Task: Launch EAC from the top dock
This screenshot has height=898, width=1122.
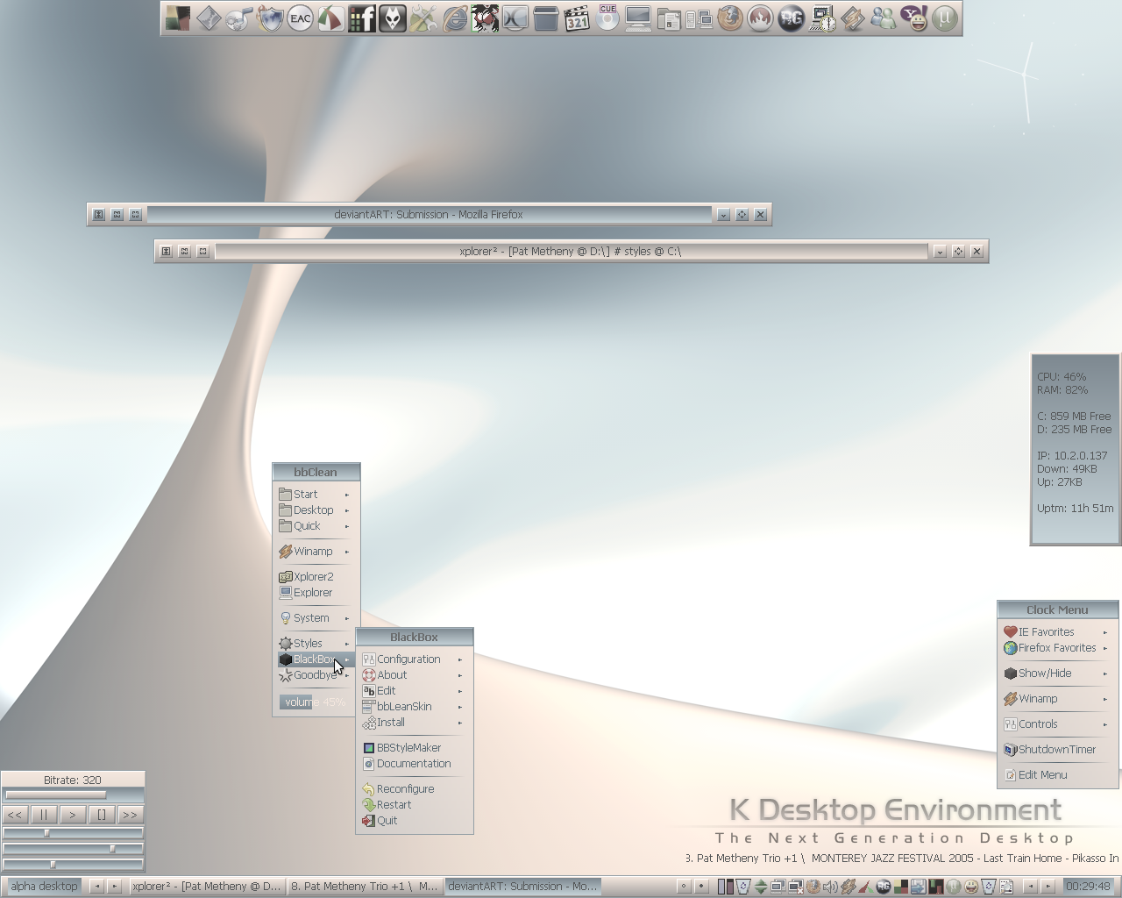Action: [301, 18]
